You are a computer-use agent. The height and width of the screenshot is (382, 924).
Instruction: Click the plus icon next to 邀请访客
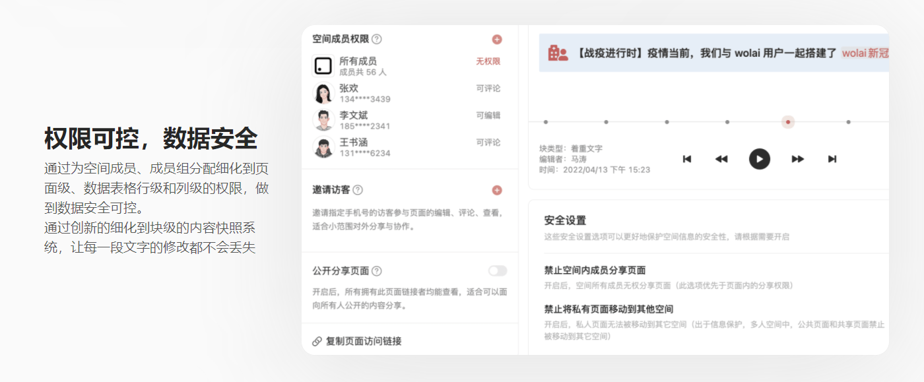[497, 191]
